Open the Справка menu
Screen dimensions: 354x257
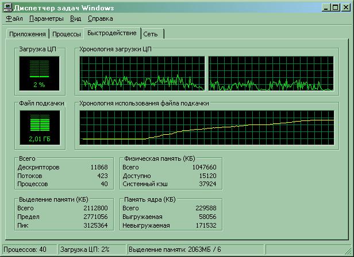[100, 18]
